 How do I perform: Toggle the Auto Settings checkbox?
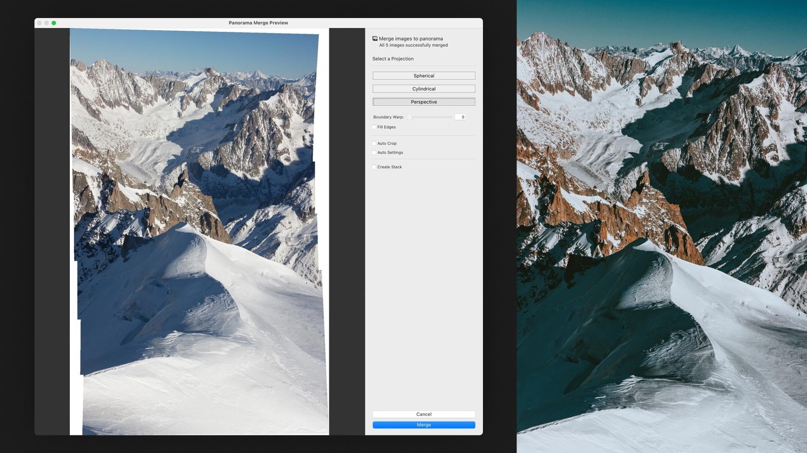click(374, 153)
